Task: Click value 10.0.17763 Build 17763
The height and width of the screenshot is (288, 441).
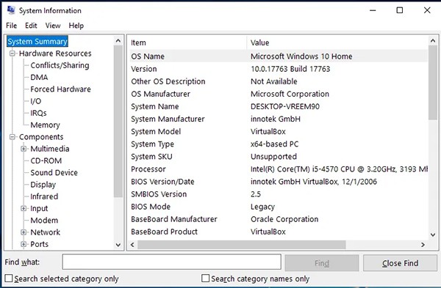Action: pos(290,69)
